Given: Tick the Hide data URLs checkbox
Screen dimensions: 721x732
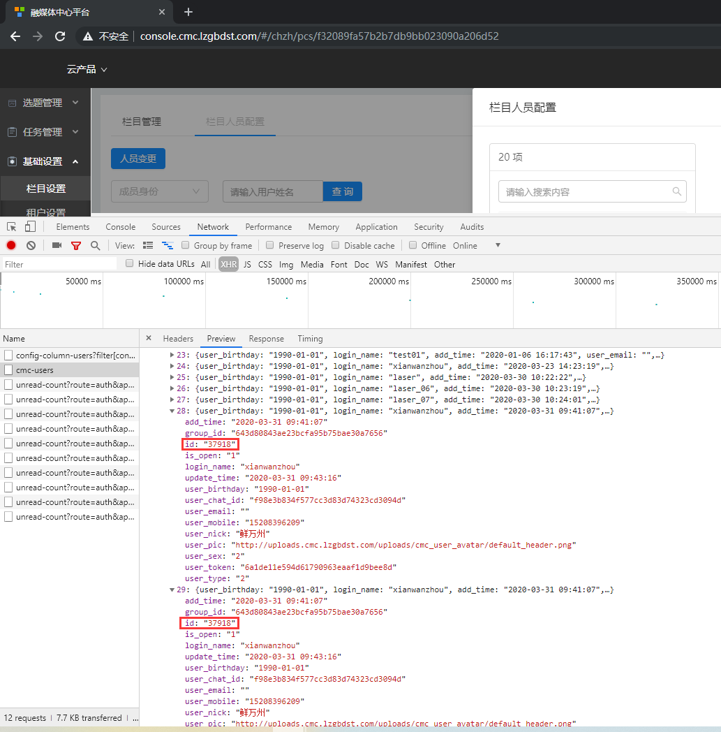Looking at the screenshot, I should coord(129,264).
